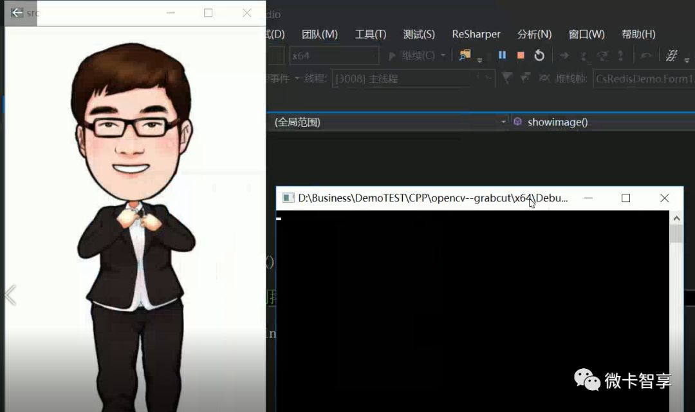Maximize the grabcut console window

pos(625,198)
